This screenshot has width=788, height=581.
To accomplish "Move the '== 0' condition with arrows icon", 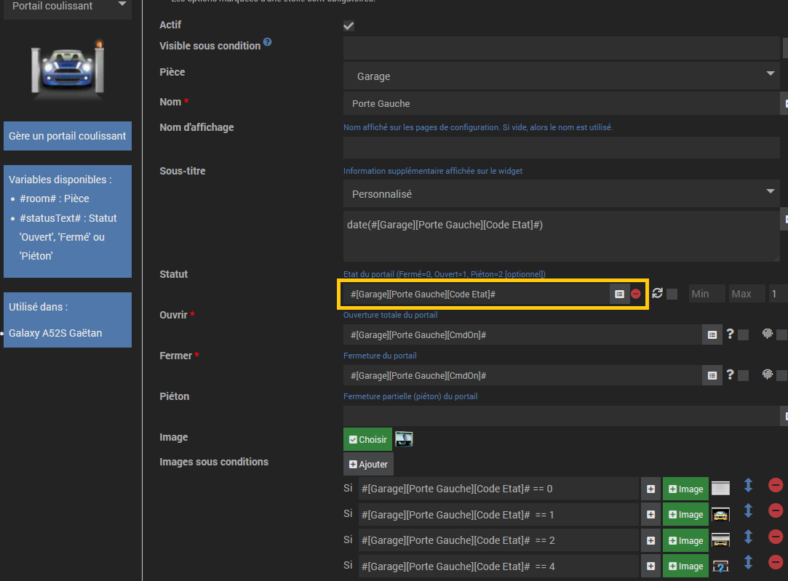I will 748,486.
